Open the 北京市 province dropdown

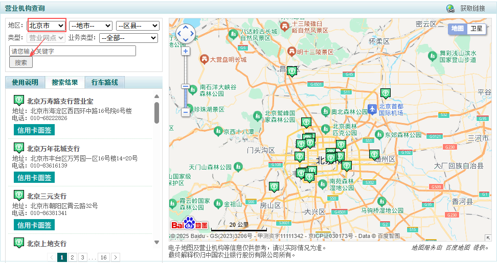pyautogui.click(x=47, y=26)
